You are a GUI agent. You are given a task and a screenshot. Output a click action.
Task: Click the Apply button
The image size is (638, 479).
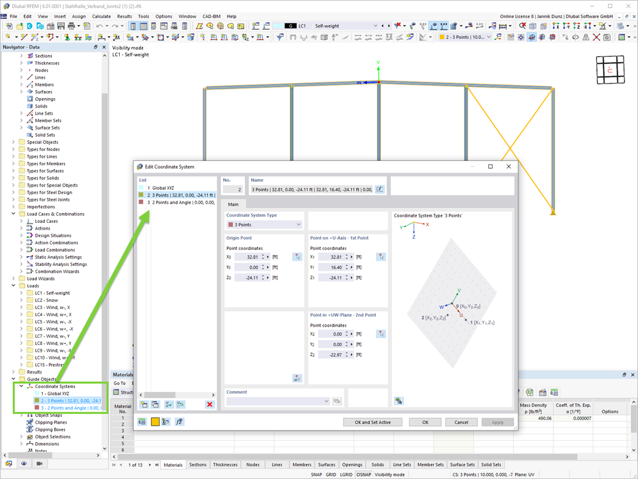(x=498, y=423)
